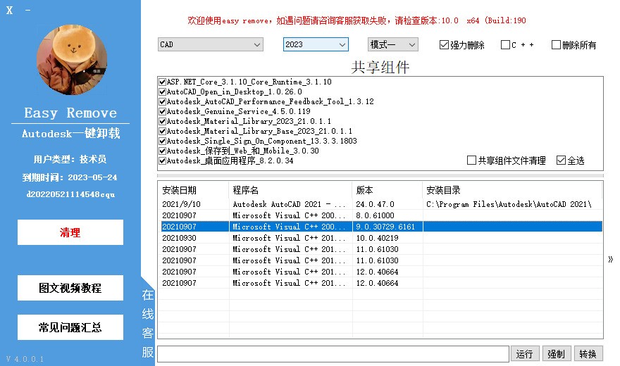Expand the side panel with the » arrow
The image size is (620, 366).
(611, 260)
